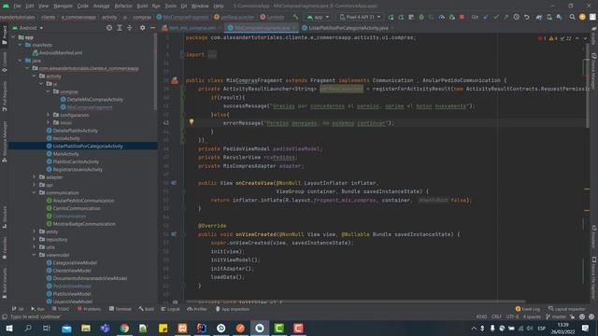Click the Git commit checkmark icon
Viewport: 598px width, 336px height.
click(x=496, y=17)
